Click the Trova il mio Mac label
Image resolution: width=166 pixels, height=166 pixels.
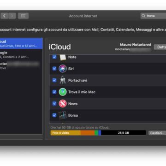(x=82, y=92)
